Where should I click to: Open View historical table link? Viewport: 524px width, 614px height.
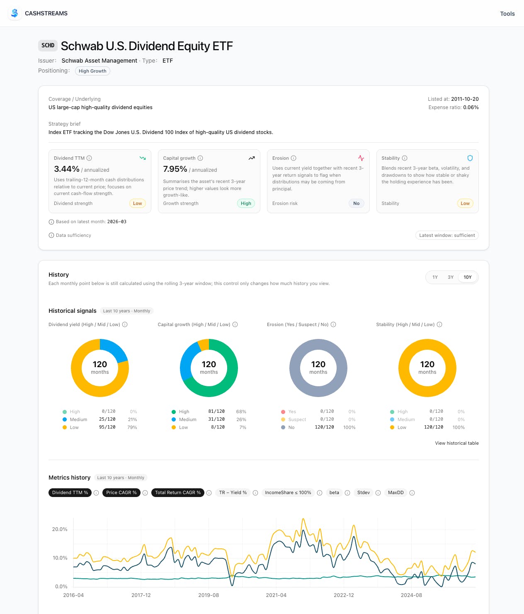457,443
